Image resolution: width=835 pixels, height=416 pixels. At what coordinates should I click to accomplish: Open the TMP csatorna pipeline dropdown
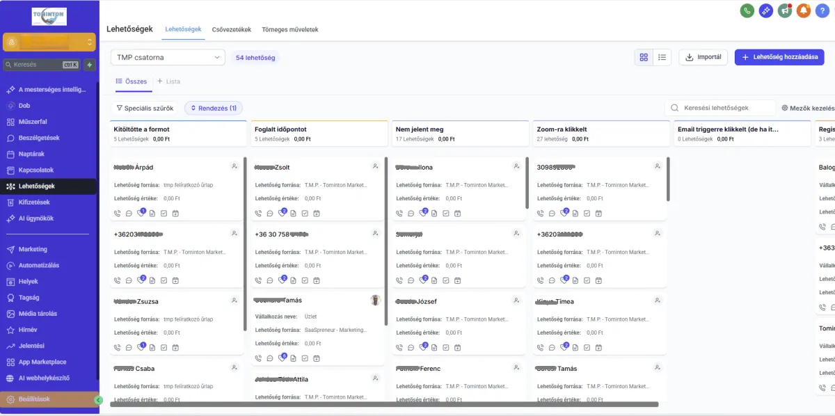(168, 57)
